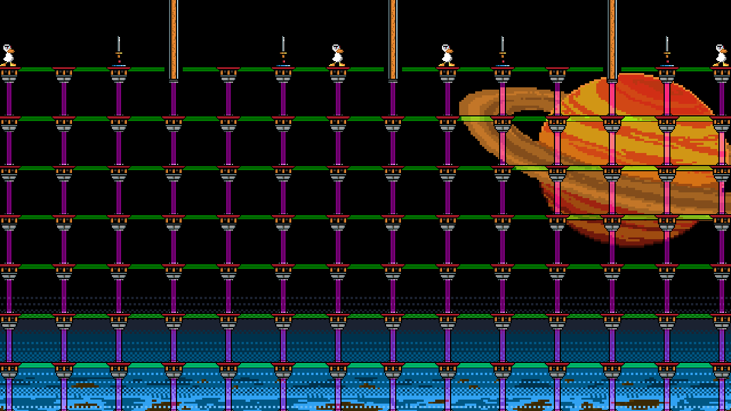Pick the duck just right of middle orange pillar

click(x=447, y=55)
